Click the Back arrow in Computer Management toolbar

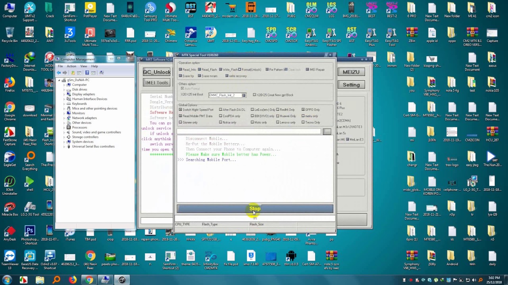click(x=59, y=73)
